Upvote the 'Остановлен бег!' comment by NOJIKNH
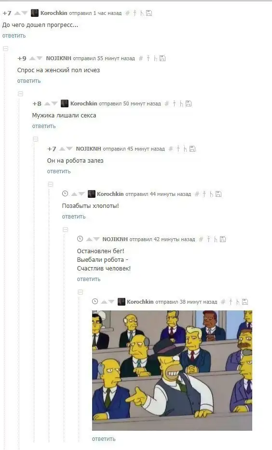 click(89, 239)
